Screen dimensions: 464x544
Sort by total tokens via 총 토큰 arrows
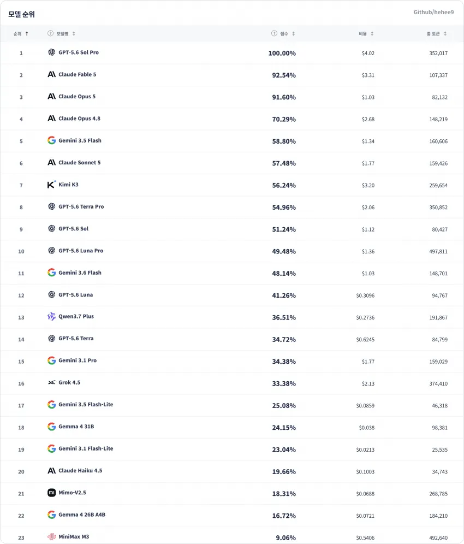pos(445,34)
